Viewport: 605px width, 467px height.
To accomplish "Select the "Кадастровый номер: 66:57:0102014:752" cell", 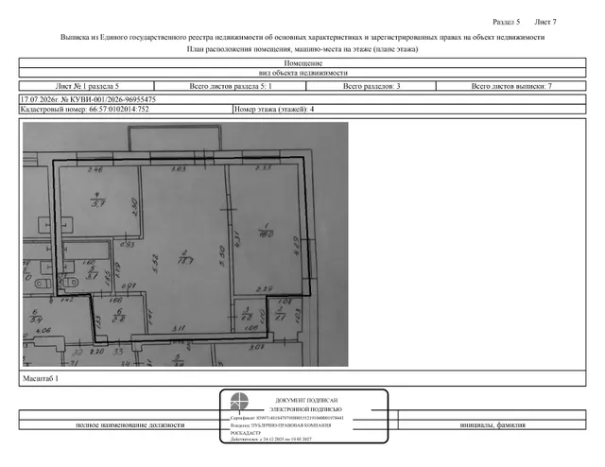I will click(126, 110).
